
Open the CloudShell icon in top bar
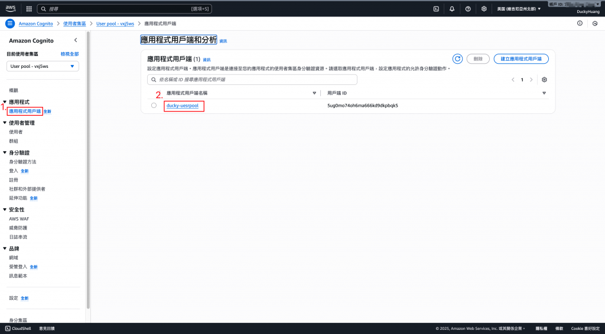436,9
